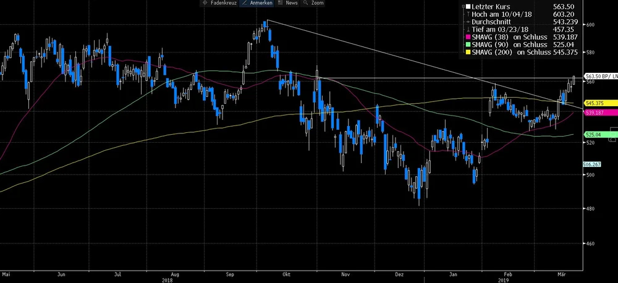Click the green 525.04 axis price tag
The image size is (618, 283).
pos(597,134)
